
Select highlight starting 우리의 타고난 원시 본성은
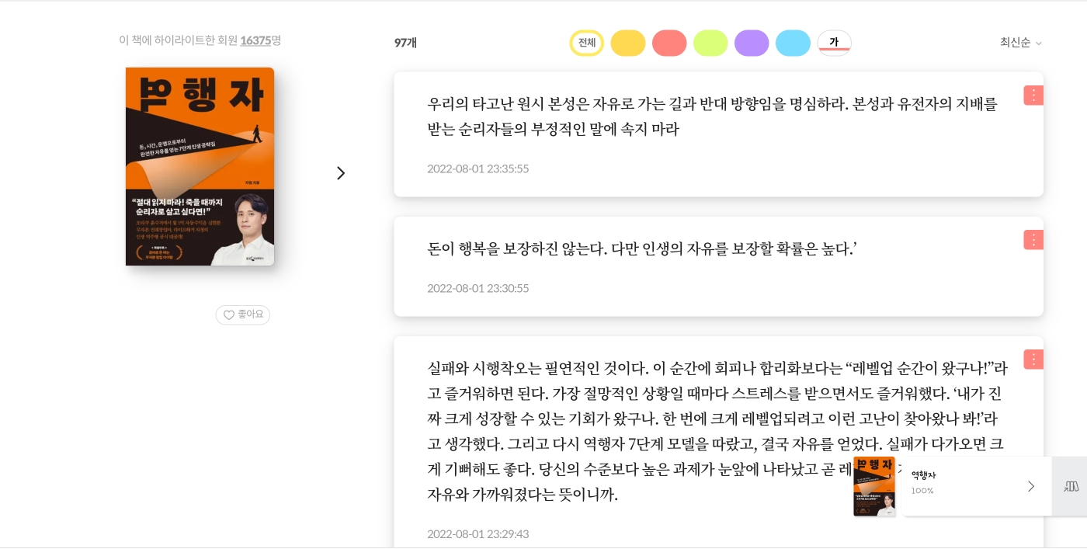point(712,116)
